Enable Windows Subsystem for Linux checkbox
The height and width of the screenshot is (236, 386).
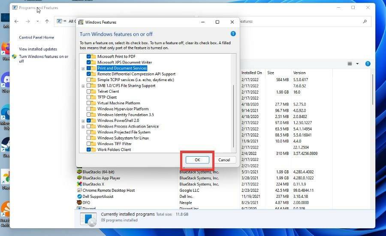[x=89, y=138]
